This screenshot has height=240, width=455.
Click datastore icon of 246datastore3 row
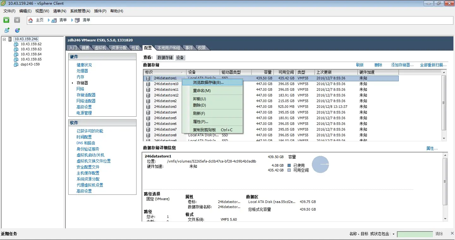pyautogui.click(x=148, y=107)
